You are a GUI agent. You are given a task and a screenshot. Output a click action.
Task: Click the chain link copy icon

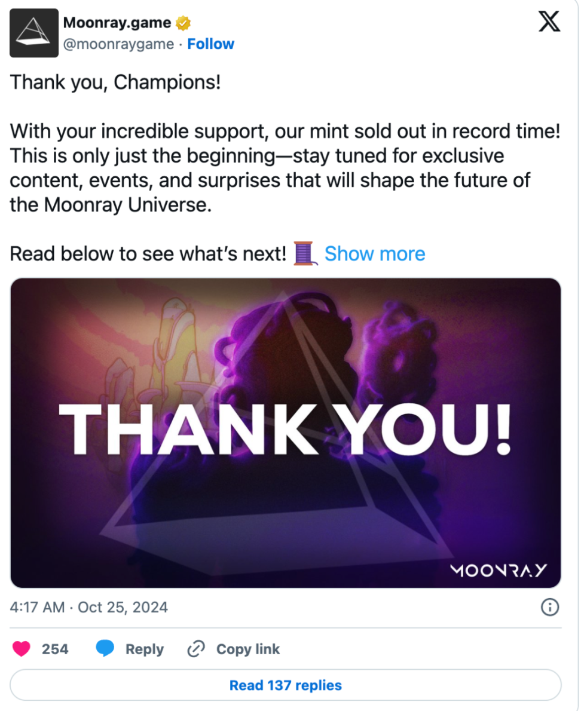pos(196,649)
